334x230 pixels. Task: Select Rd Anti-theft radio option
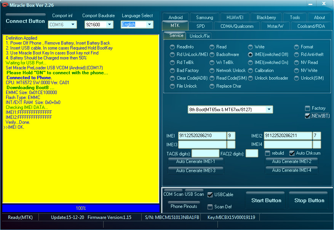pyautogui.click(x=308, y=54)
